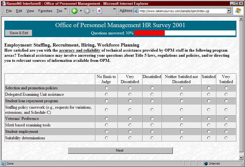Screen dimensions: 245x167
Task: Click the 'No Basis to Judge' column header
Action: pos(106,79)
